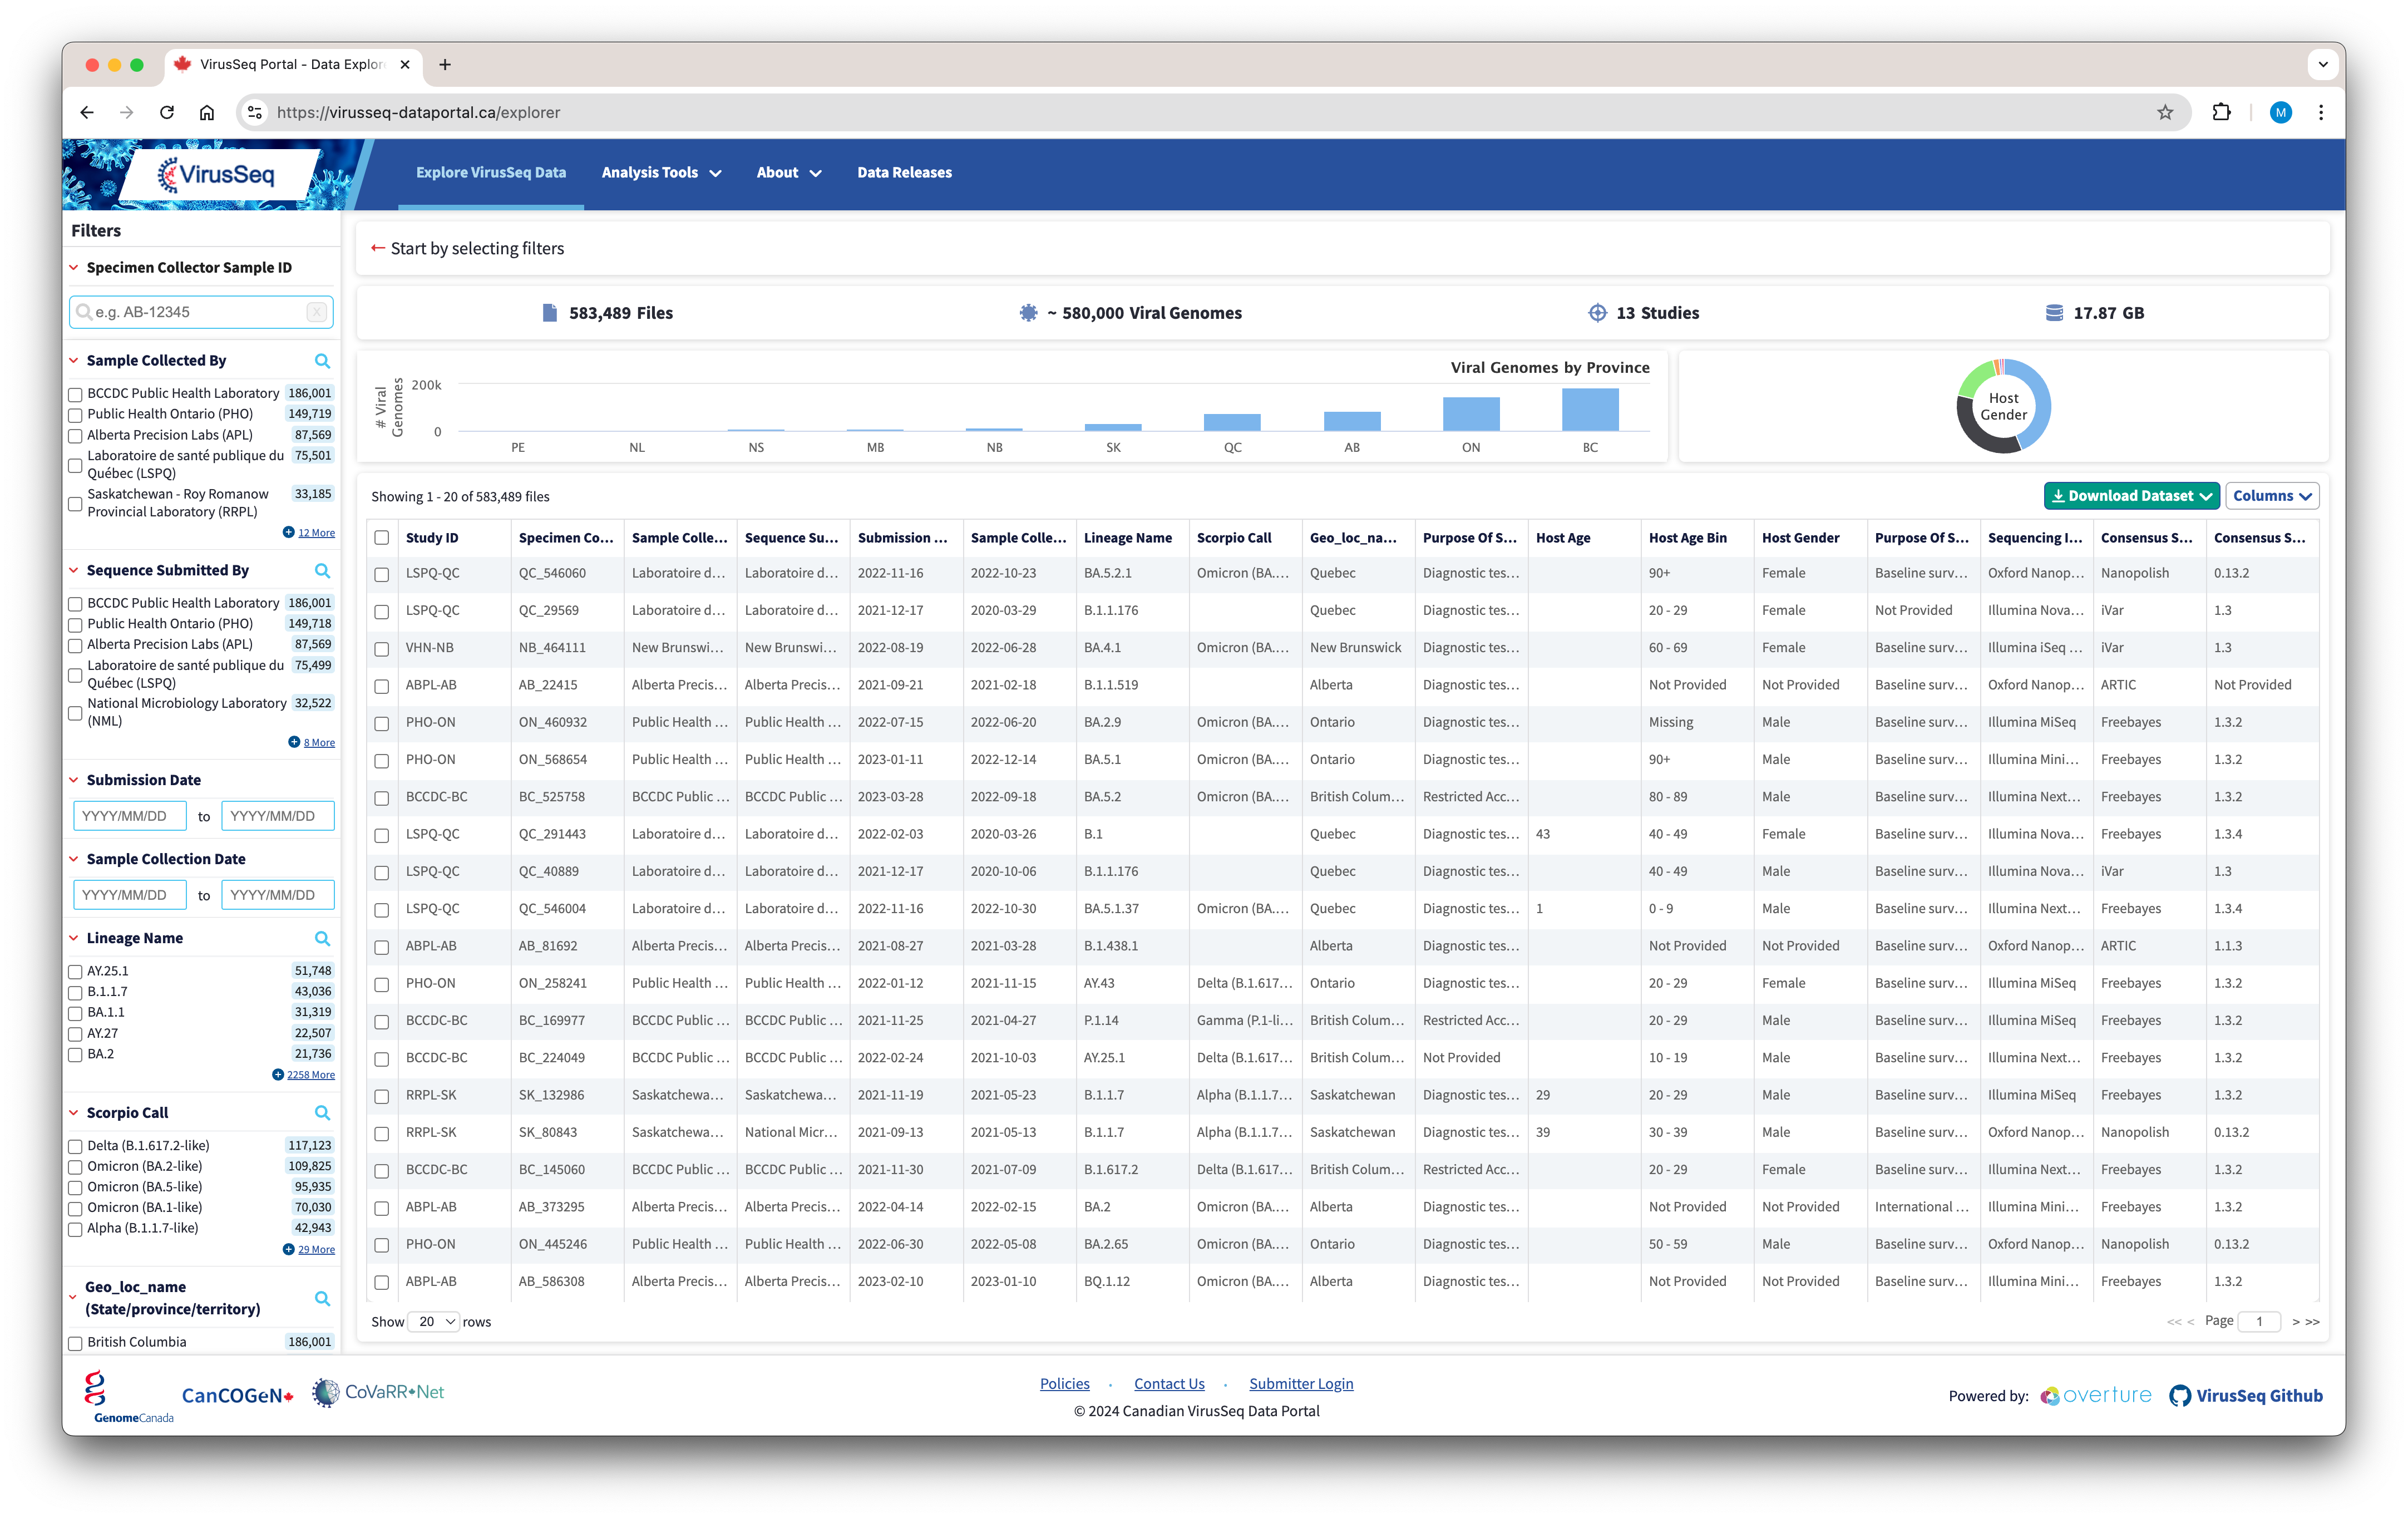Collapse the Sample Collection Date filter section
Viewport: 2408px width, 1518px height.
tap(74, 860)
